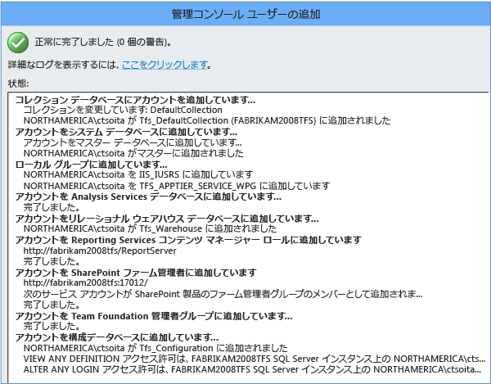Click the http://fabrikam2008tfs:17012/ URL line

(85, 282)
